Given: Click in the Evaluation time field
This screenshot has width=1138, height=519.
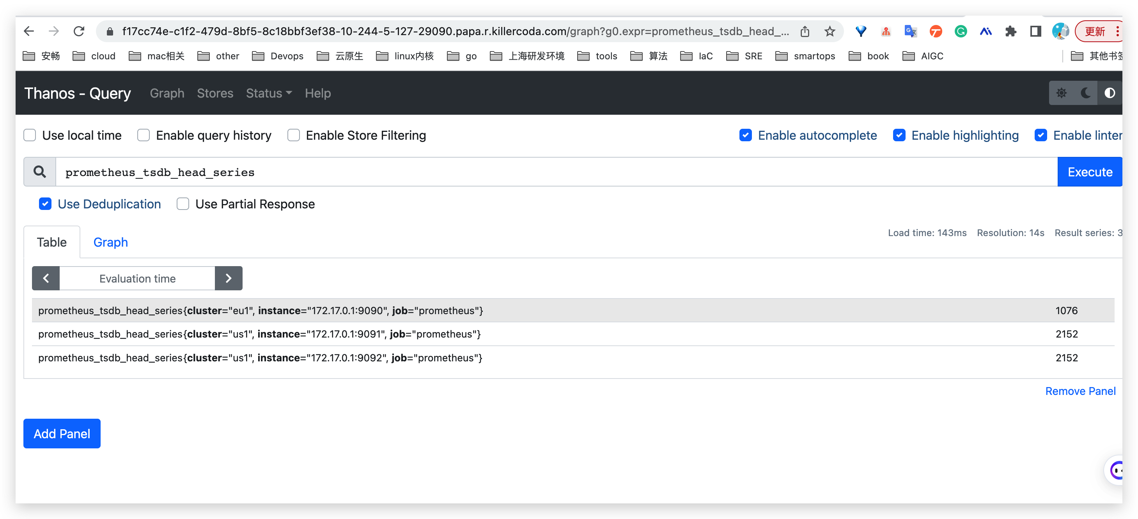Looking at the screenshot, I should [137, 278].
